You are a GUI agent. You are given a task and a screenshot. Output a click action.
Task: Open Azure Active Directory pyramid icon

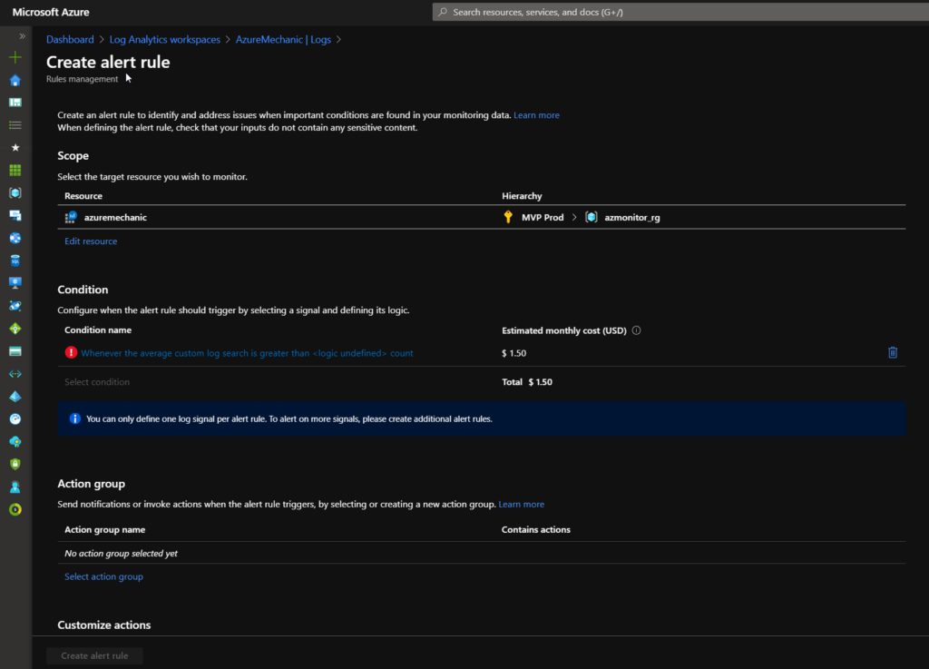(15, 397)
